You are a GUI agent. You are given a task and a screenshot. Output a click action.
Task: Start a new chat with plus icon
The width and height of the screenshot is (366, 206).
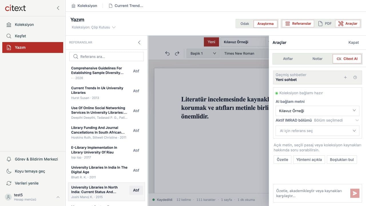(345, 77)
